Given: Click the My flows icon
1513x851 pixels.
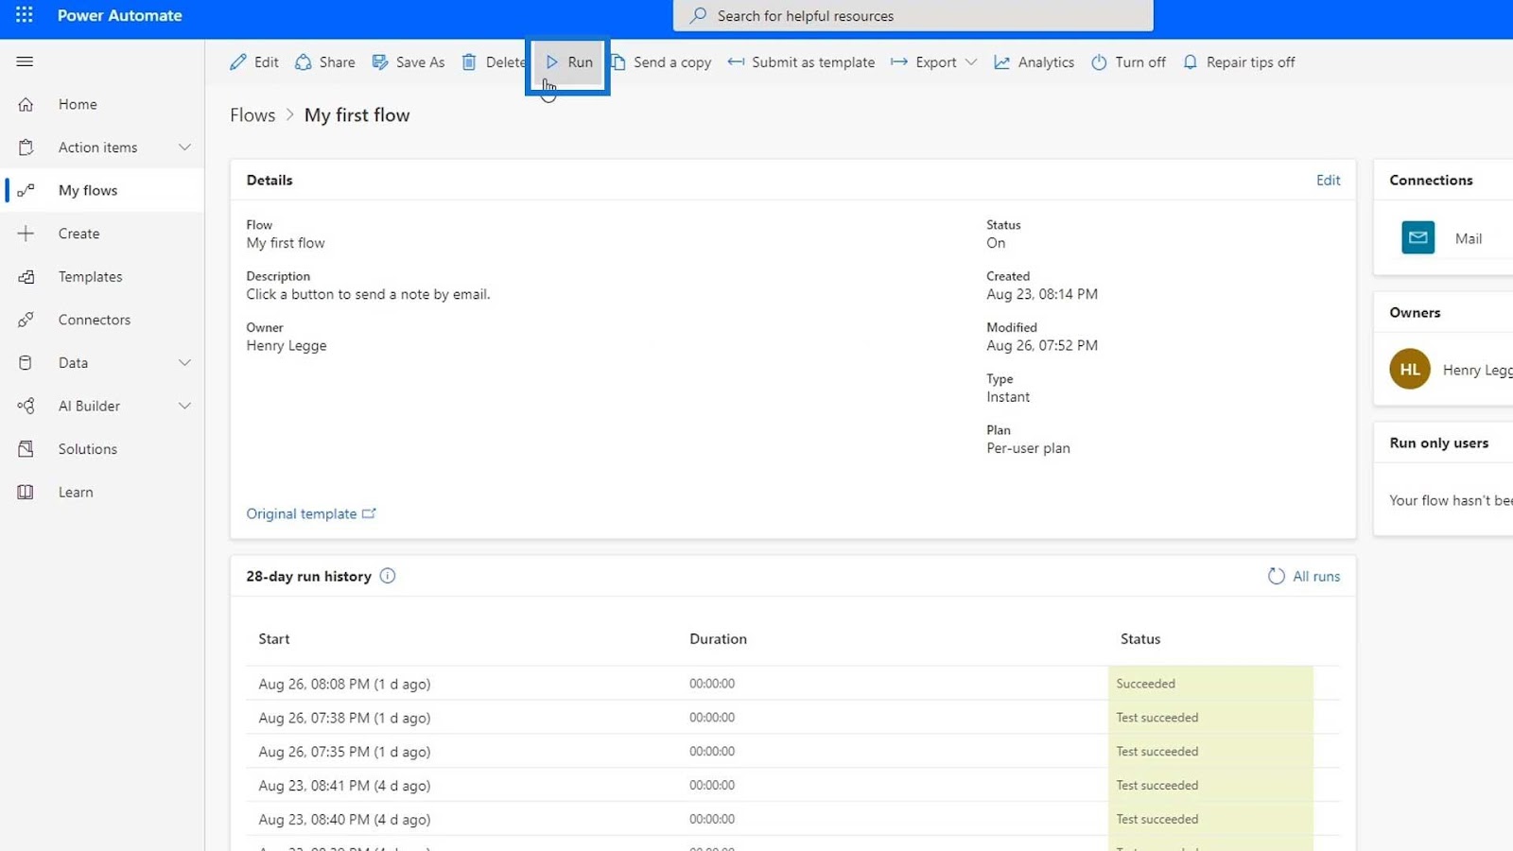Looking at the screenshot, I should point(26,190).
